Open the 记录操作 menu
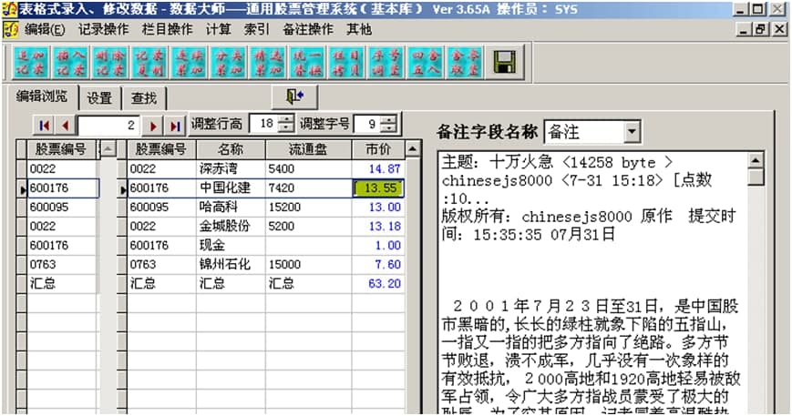This screenshot has width=792, height=416. 103,29
